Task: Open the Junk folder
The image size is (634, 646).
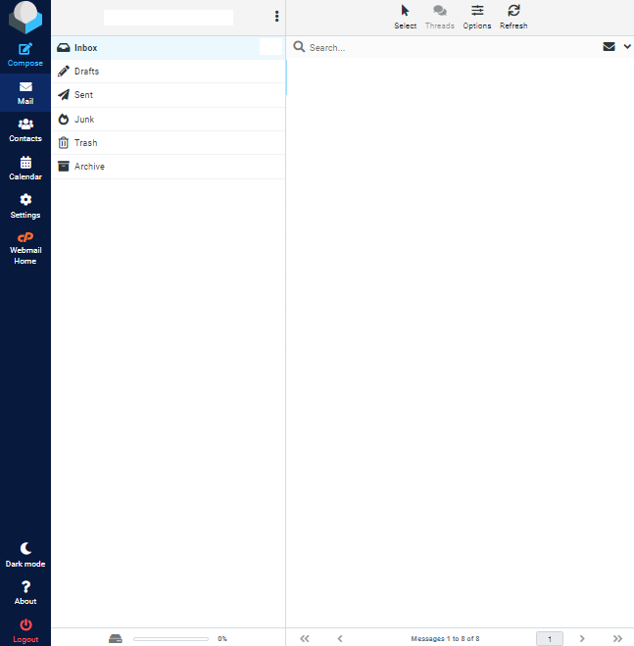Action: click(x=83, y=120)
